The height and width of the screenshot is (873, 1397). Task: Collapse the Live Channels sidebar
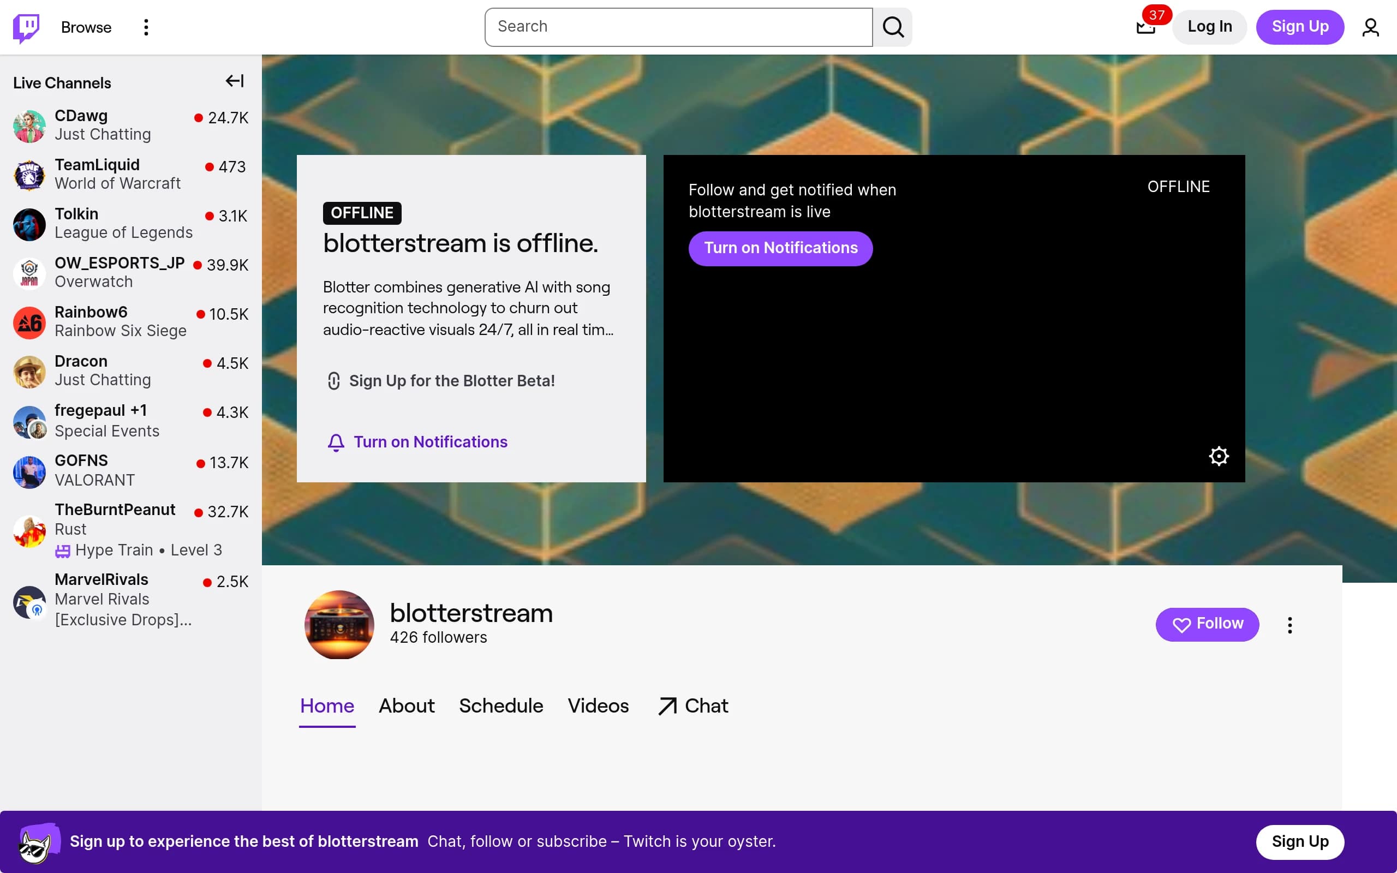234,81
